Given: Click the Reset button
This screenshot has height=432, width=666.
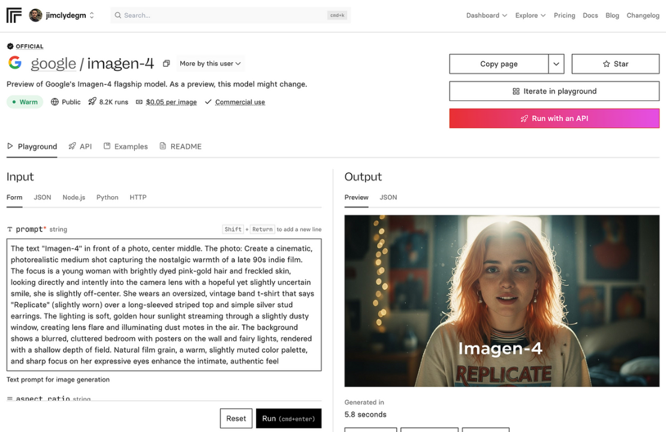Looking at the screenshot, I should (236, 418).
